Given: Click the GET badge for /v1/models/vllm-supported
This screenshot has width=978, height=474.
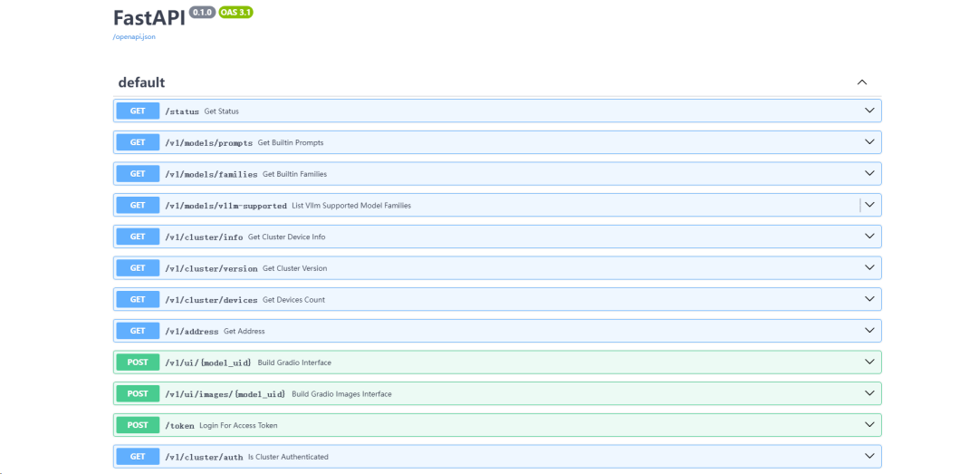Looking at the screenshot, I should [x=138, y=205].
